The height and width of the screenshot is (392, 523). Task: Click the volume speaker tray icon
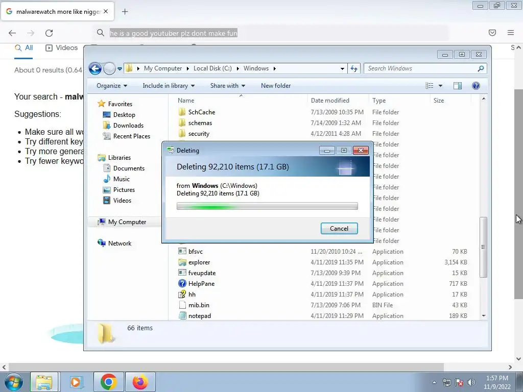pyautogui.click(x=471, y=382)
